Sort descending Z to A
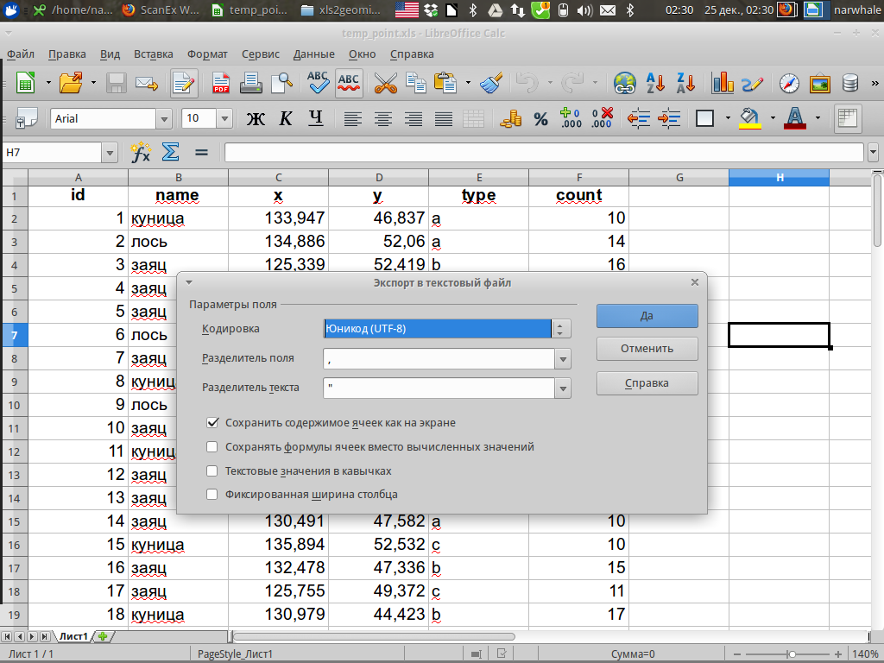 (686, 84)
